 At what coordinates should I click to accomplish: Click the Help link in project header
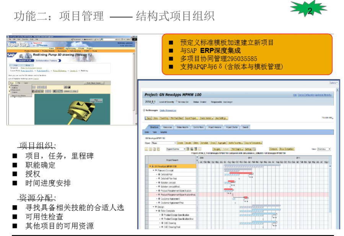tap(295, 95)
